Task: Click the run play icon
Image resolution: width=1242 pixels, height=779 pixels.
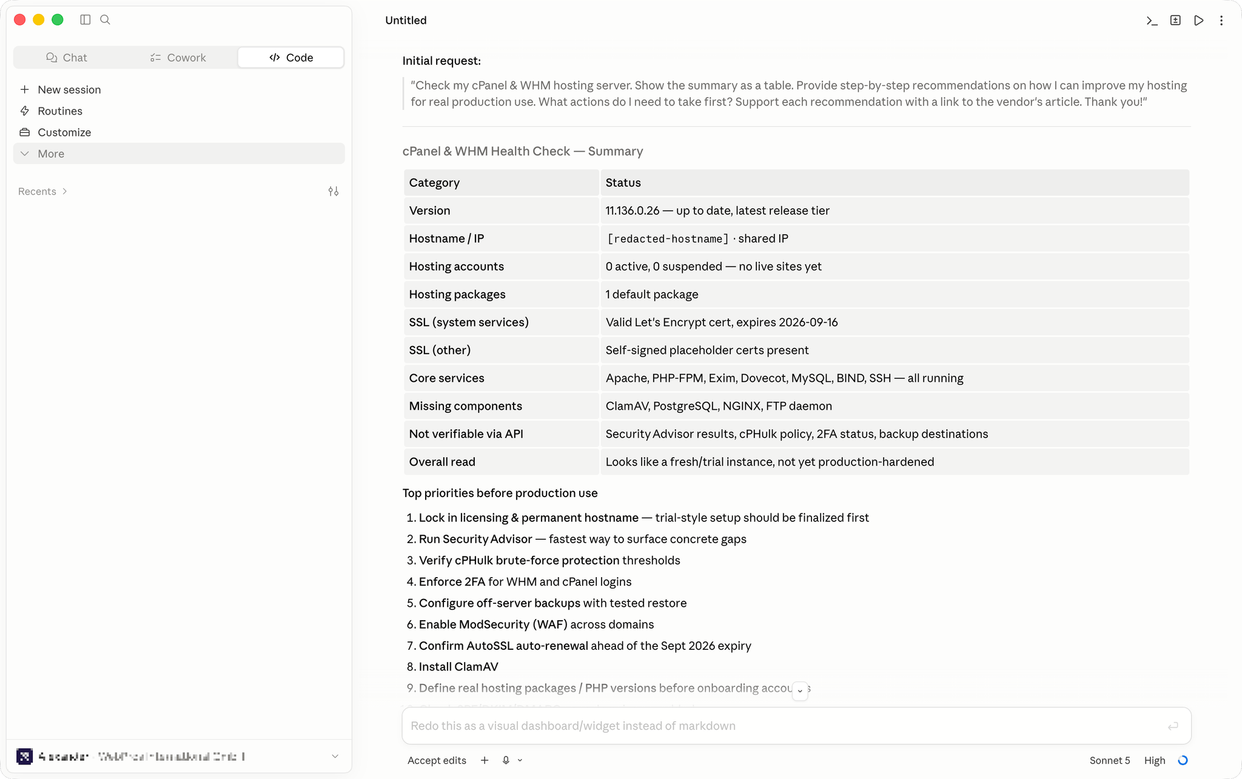Action: tap(1199, 21)
